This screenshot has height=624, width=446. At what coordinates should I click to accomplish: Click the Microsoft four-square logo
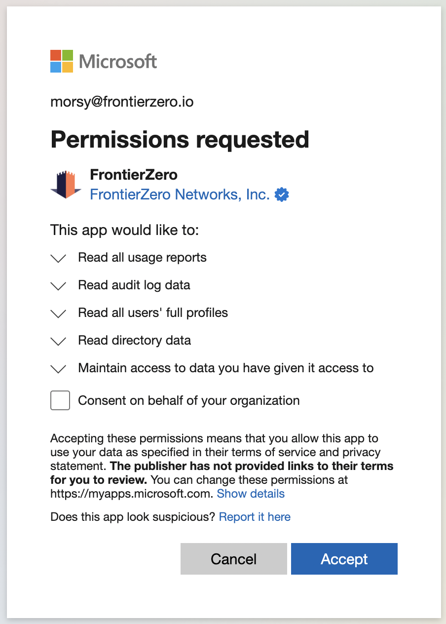[62, 61]
